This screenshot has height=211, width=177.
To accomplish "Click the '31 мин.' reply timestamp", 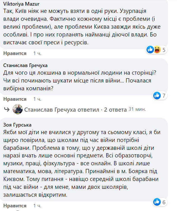I will [137, 109].
